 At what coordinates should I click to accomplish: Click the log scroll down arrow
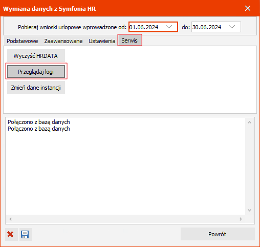tap(249, 210)
